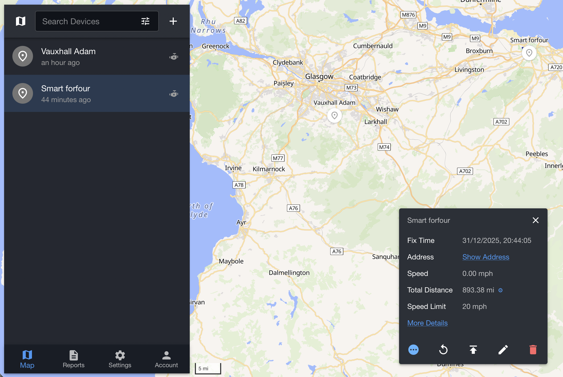The width and height of the screenshot is (563, 377).
Task: Open the more actions menu in popup
Action: point(413,350)
